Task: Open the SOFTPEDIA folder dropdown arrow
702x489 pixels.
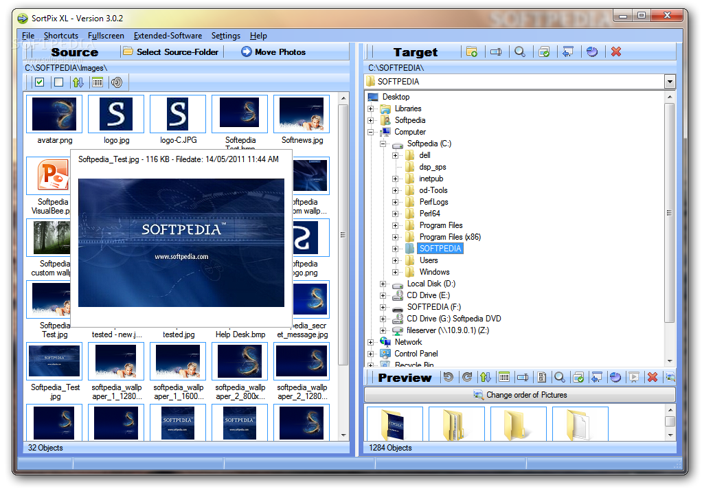Action: click(670, 82)
